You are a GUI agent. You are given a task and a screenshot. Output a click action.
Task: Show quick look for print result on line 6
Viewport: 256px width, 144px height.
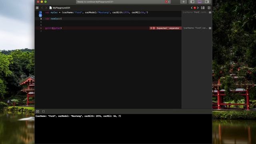coord(210,28)
